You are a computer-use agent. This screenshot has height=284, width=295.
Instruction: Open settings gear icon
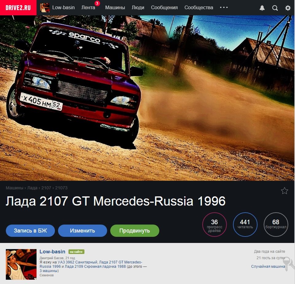288,8
